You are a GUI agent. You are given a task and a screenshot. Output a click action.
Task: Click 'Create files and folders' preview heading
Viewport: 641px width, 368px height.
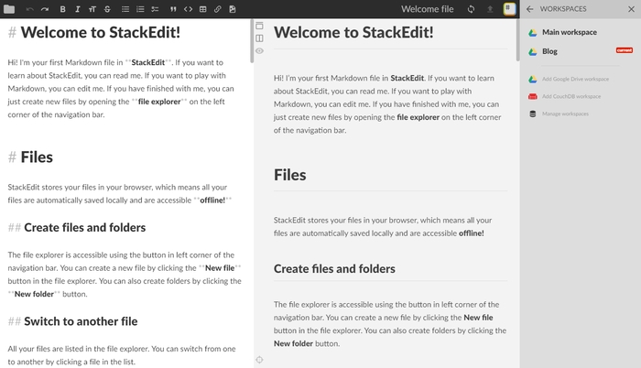(334, 268)
